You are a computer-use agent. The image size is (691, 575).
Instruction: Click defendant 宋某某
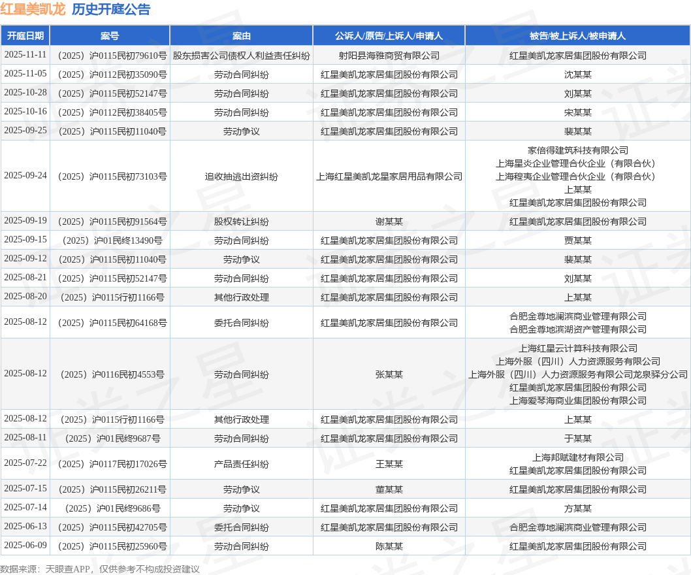click(578, 112)
